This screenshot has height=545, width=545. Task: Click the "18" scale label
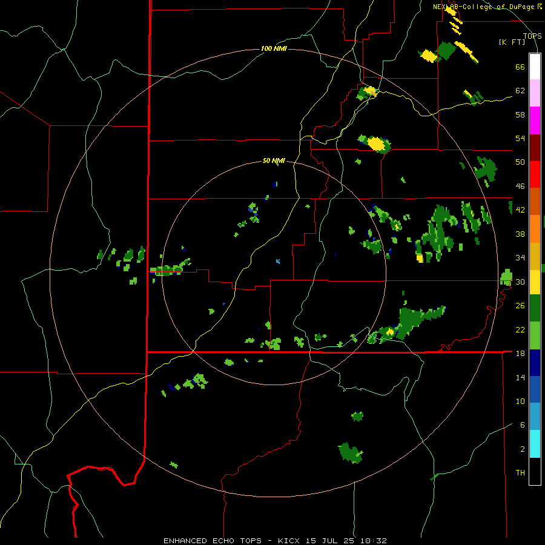[x=520, y=354]
